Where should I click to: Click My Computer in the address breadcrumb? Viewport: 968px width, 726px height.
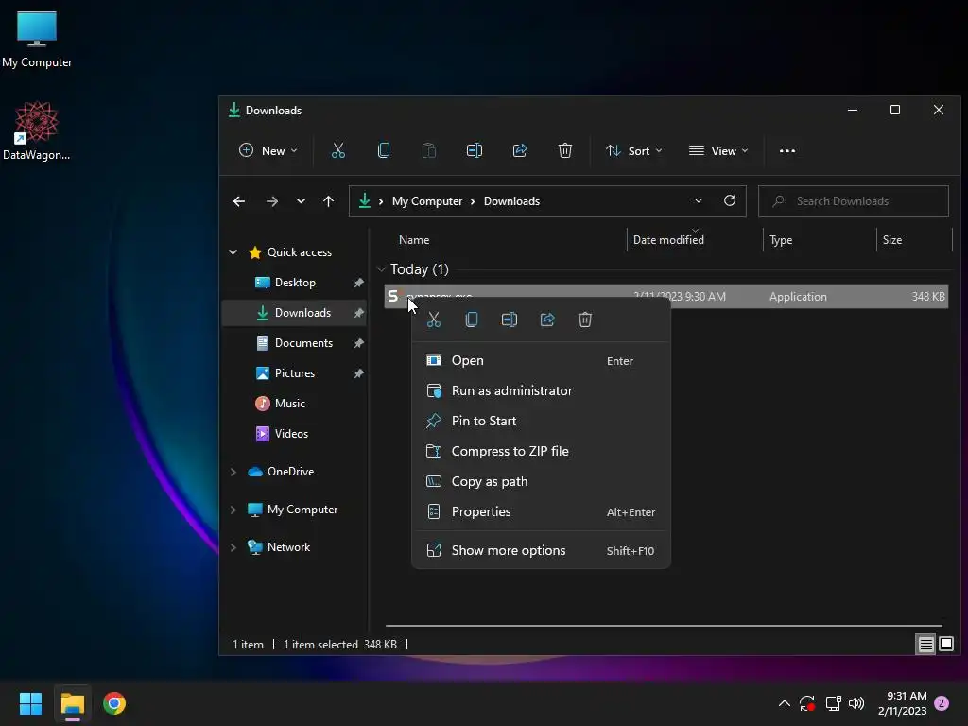click(x=427, y=201)
